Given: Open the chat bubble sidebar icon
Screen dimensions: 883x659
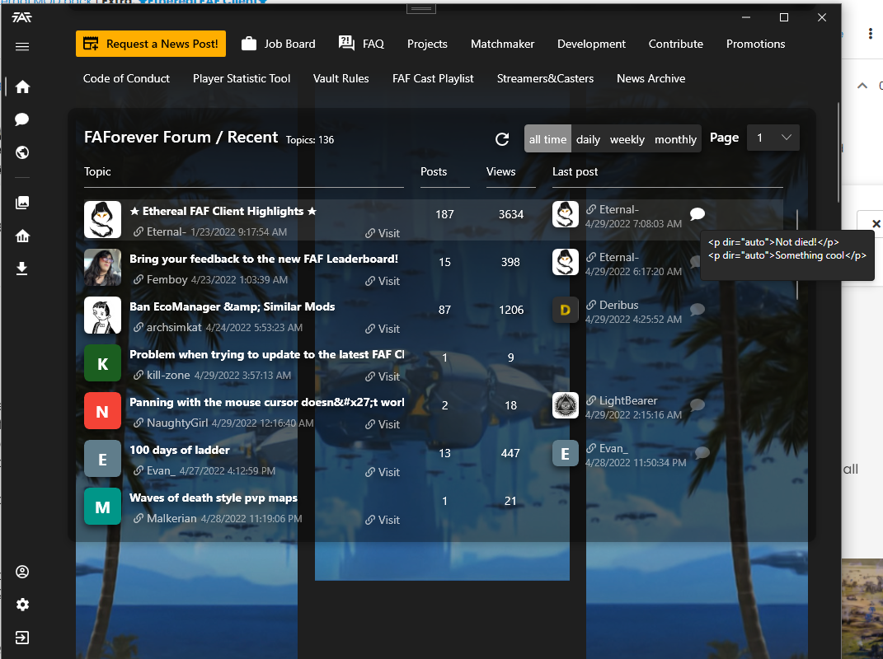Looking at the screenshot, I should click(22, 119).
